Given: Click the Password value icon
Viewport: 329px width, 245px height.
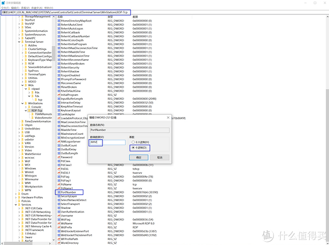Looking at the screenshot, I should pyautogui.click(x=58, y=157).
